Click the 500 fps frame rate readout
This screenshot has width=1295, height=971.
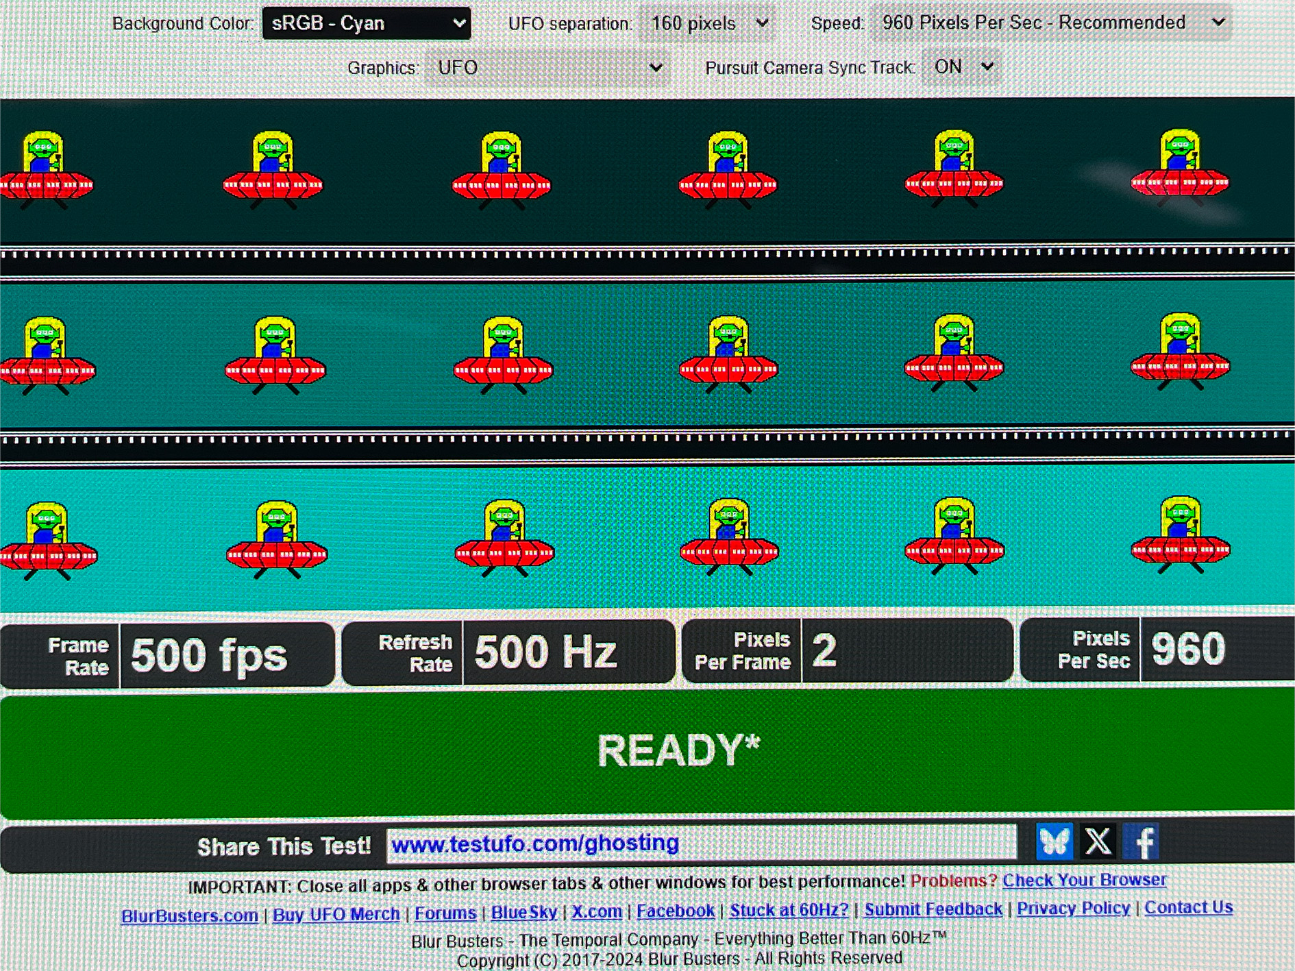click(x=209, y=655)
